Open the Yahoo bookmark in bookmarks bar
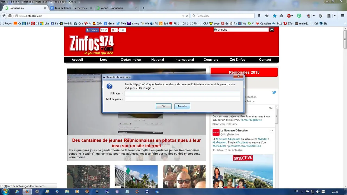The width and height of the screenshot is (347, 195). 133,24
